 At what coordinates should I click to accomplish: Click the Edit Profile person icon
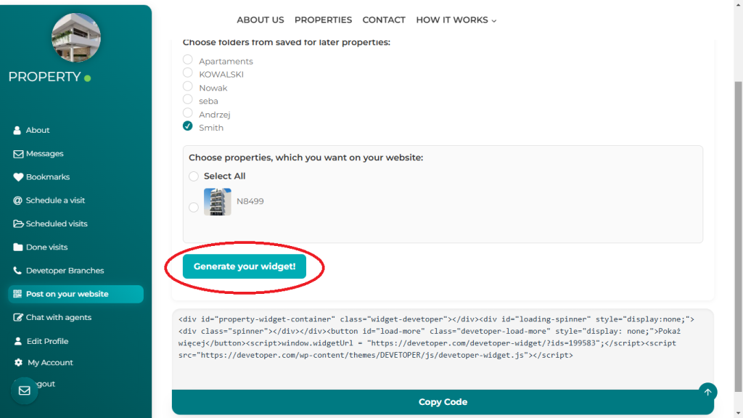tap(18, 341)
